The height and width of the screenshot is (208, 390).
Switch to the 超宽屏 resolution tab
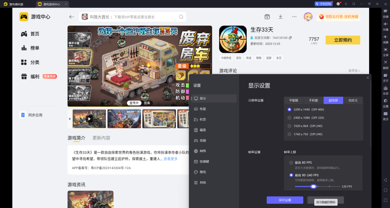333,100
